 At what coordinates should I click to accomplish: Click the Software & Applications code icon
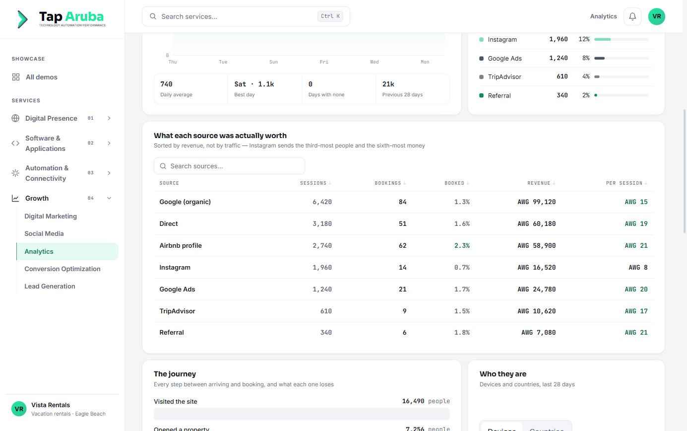15,143
